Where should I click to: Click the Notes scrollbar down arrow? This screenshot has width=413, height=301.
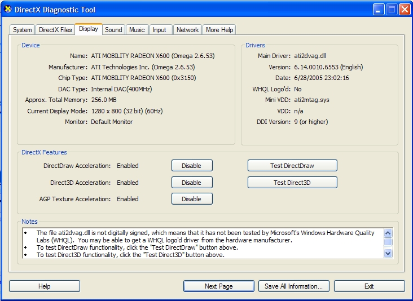click(x=388, y=254)
